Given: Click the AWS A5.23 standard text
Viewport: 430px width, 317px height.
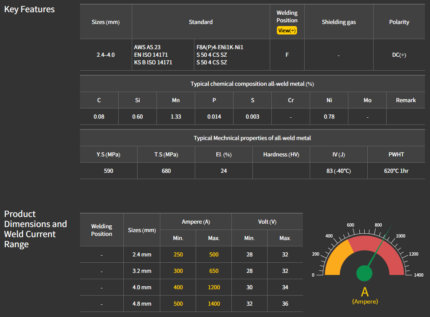Looking at the screenshot, I should [x=147, y=47].
